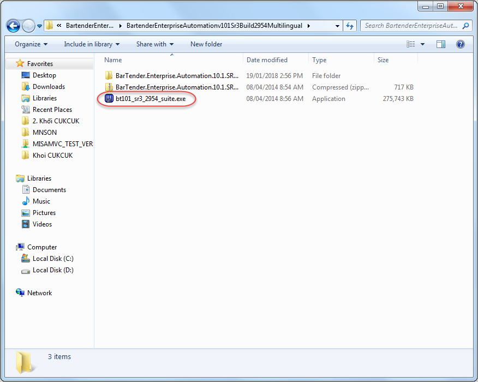
Task: Click the Network globe icon
Action: click(x=20, y=293)
